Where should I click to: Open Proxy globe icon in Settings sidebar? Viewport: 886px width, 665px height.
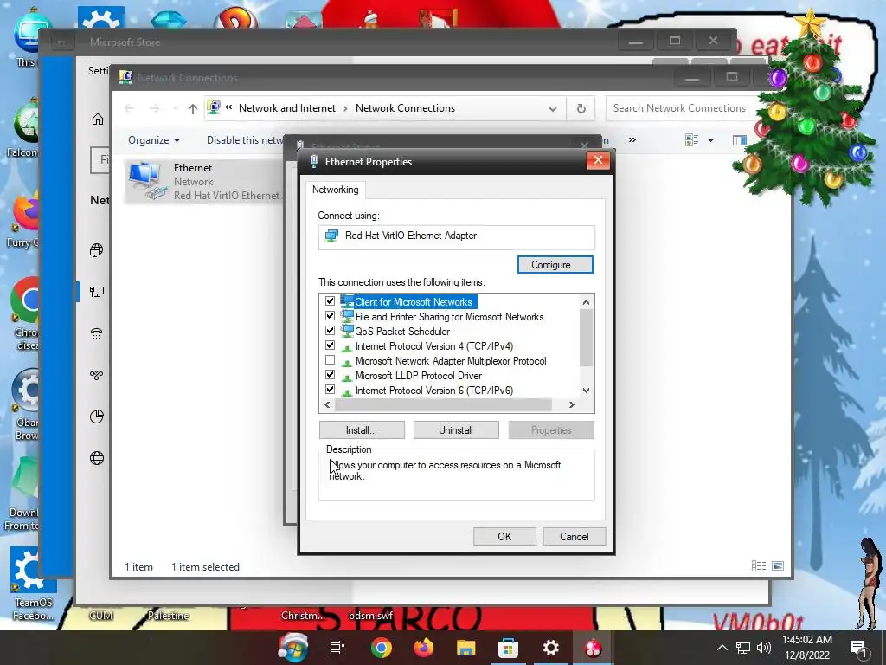pos(97,458)
